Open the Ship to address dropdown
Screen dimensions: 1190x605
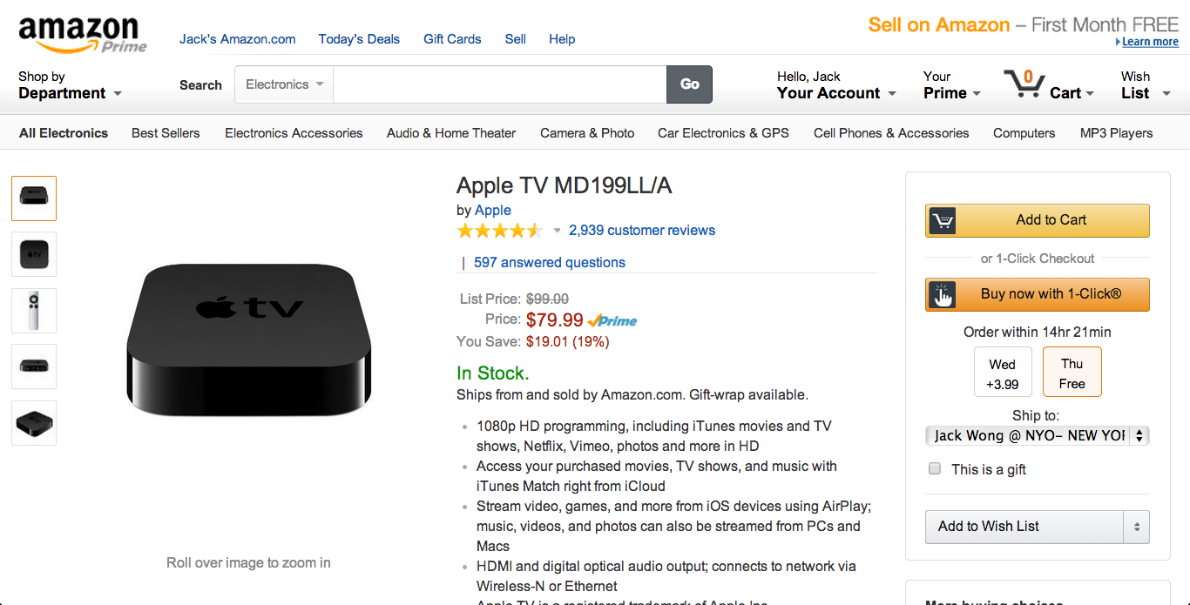1038,435
